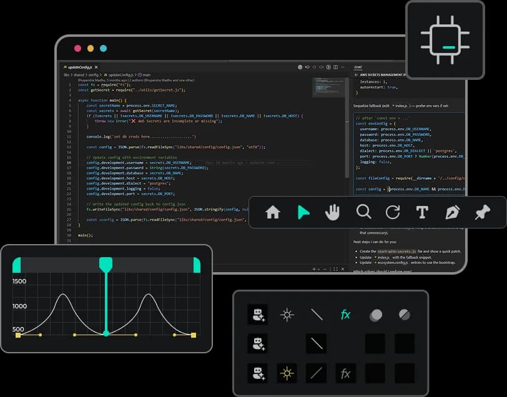Click the split editor layout icon
The width and height of the screenshot is (507, 397).
point(336,67)
